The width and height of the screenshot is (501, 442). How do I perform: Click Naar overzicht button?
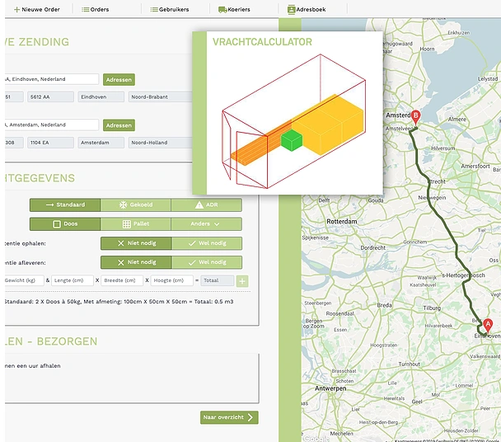pos(229,417)
